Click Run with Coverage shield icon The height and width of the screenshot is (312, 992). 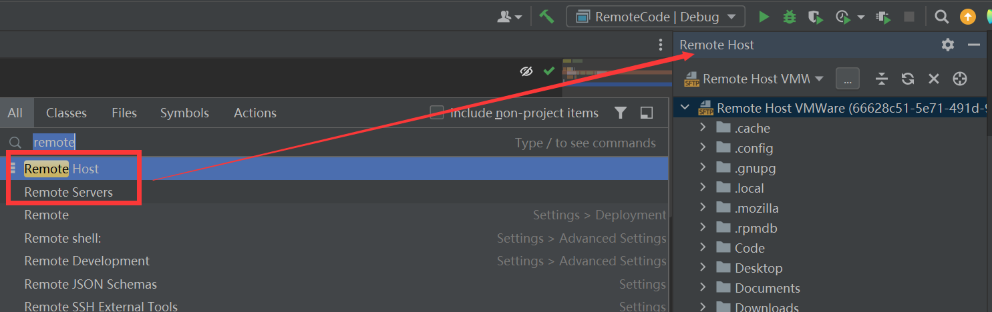[x=814, y=17]
